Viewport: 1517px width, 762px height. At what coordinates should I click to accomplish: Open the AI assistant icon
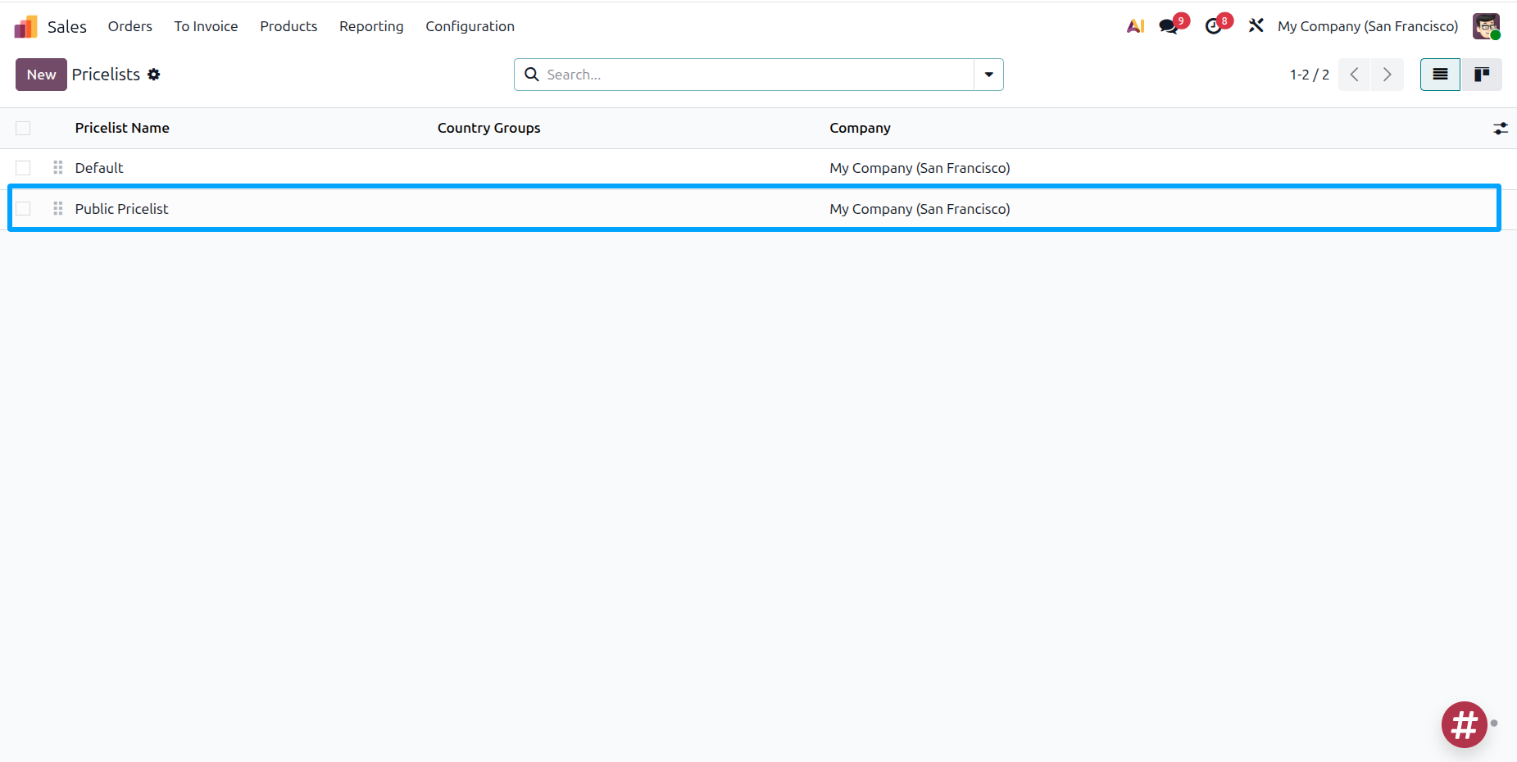coord(1136,25)
